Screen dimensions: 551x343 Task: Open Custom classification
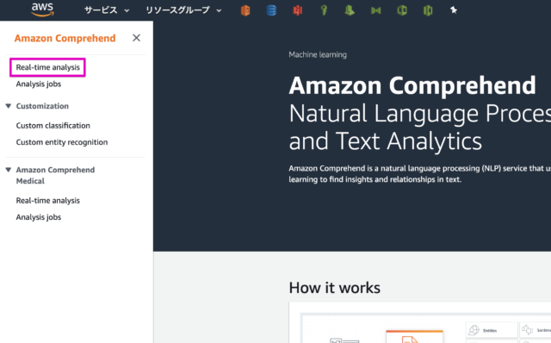click(x=53, y=126)
